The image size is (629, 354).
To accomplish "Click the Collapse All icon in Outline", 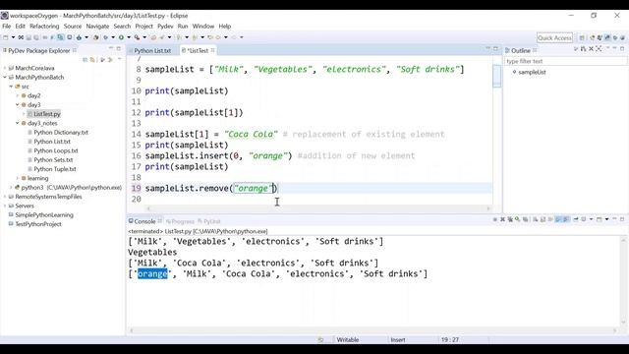I will point(591,49).
